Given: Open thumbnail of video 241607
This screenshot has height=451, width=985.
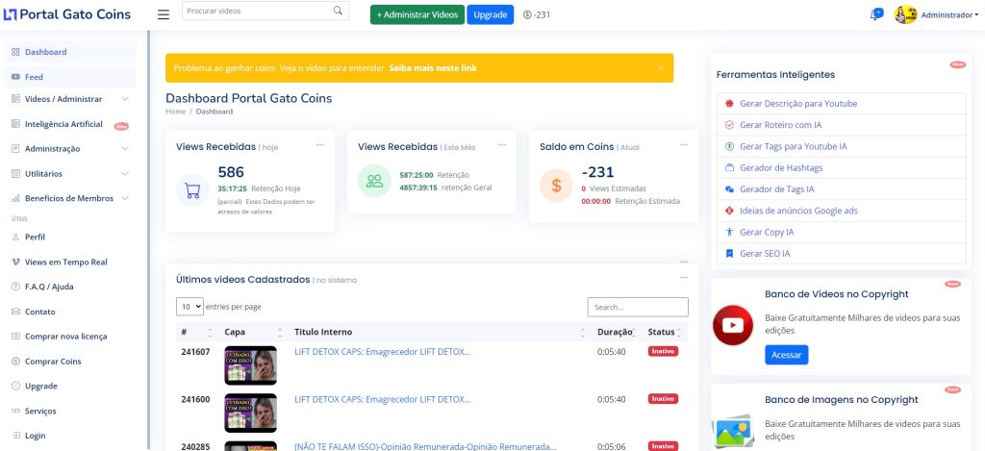Looking at the screenshot, I should pos(250,365).
